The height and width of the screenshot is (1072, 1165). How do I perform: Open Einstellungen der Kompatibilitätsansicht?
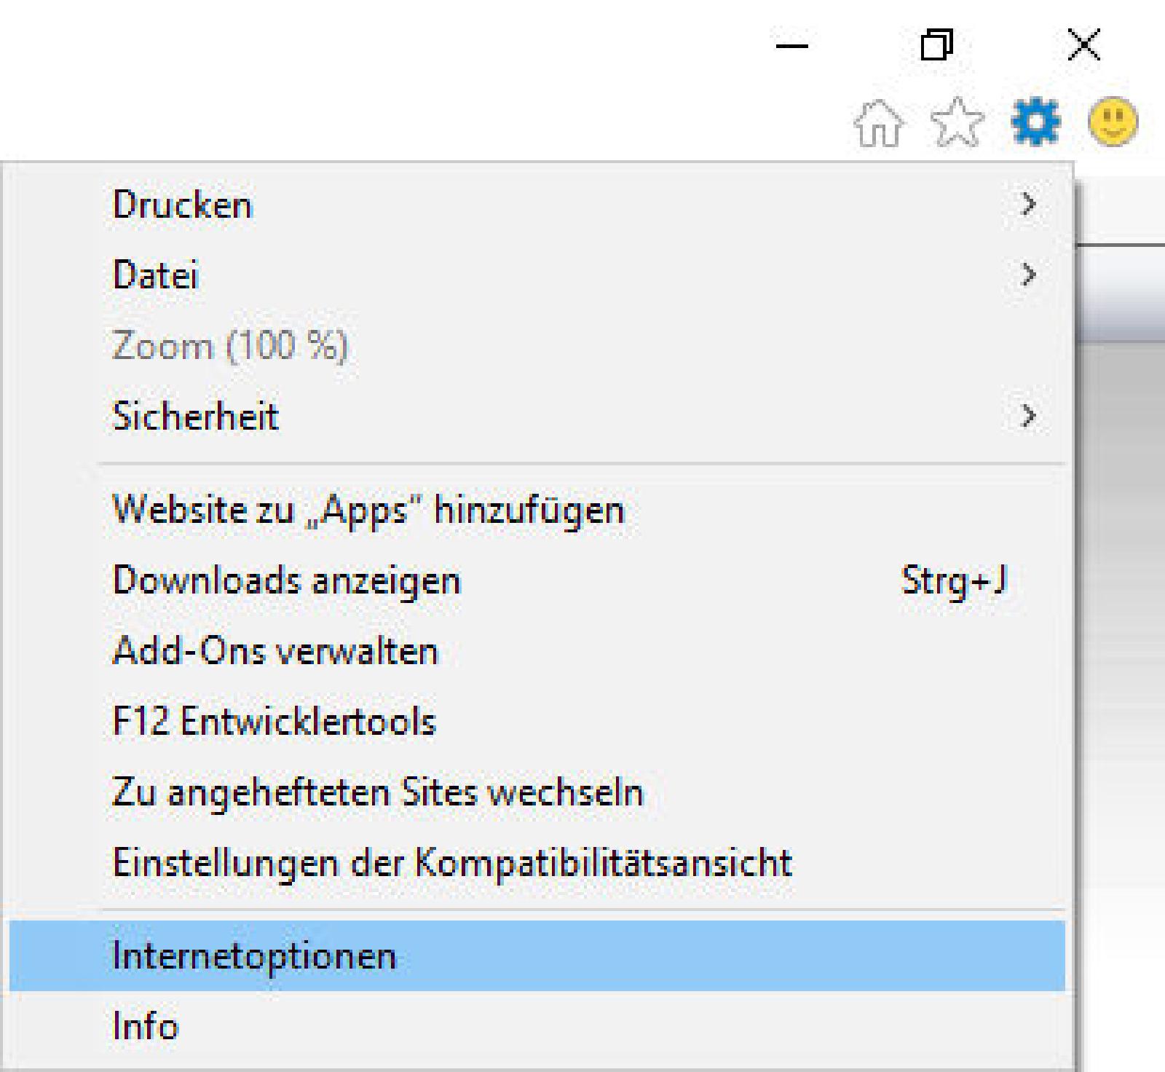tap(537, 863)
